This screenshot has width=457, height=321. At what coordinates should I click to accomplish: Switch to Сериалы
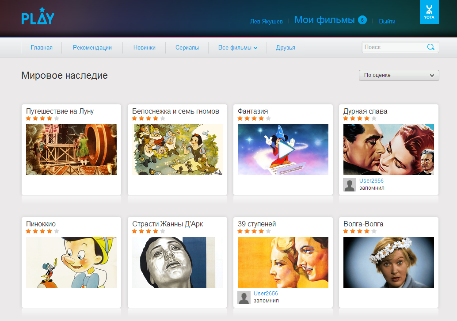click(187, 47)
